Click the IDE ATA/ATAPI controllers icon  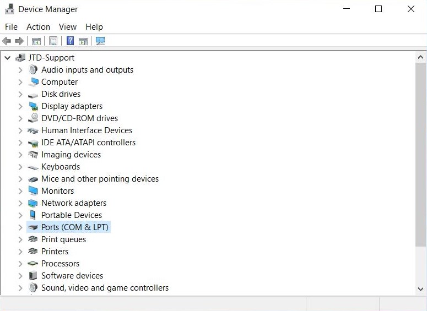33,143
